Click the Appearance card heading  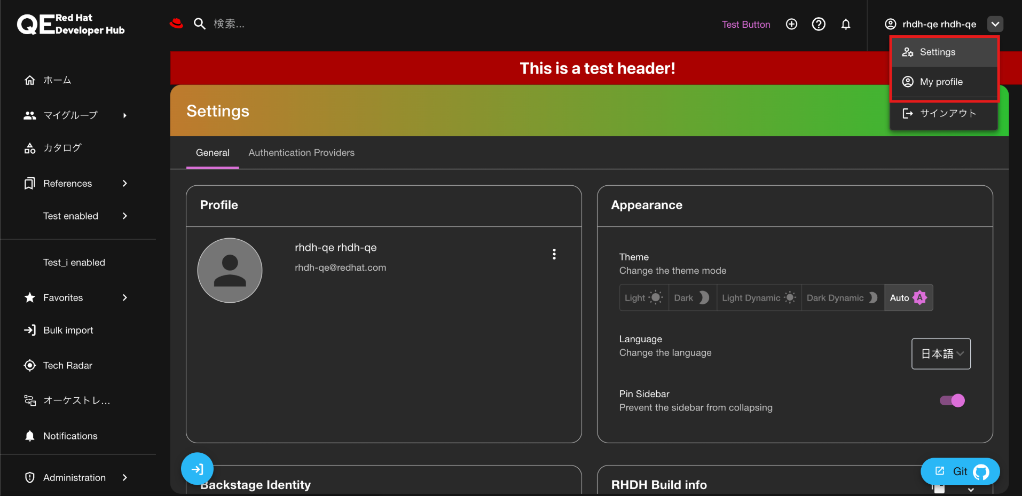point(647,205)
